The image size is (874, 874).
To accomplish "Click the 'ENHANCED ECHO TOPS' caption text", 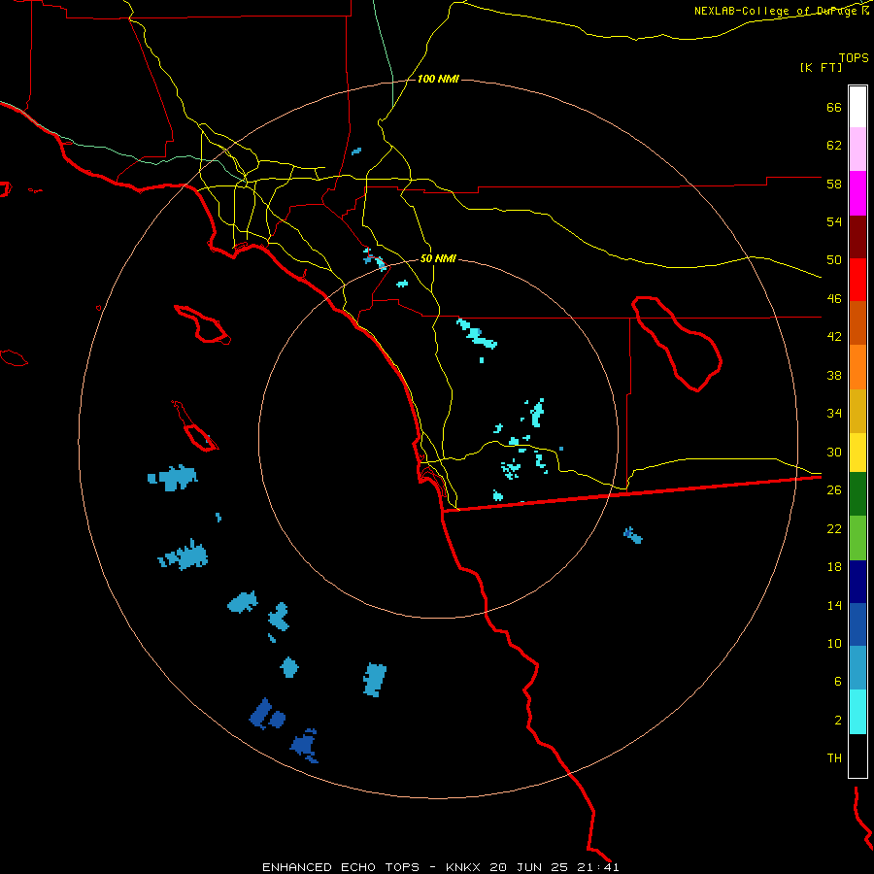I will pyautogui.click(x=341, y=867).
